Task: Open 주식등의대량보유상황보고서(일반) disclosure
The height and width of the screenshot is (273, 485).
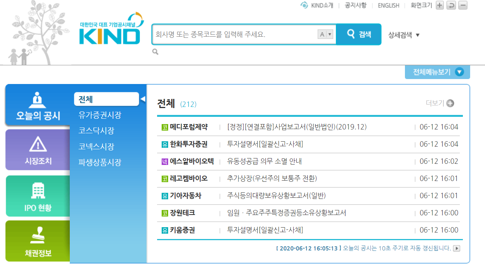Action: pos(276,196)
